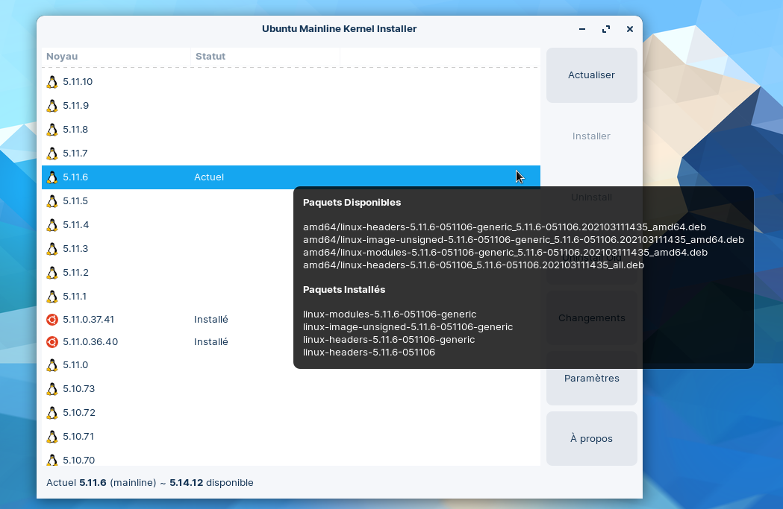The image size is (783, 509).
Task: Click the Ubuntu logo icon for 5.11.0.36.40
Action: [x=52, y=342]
